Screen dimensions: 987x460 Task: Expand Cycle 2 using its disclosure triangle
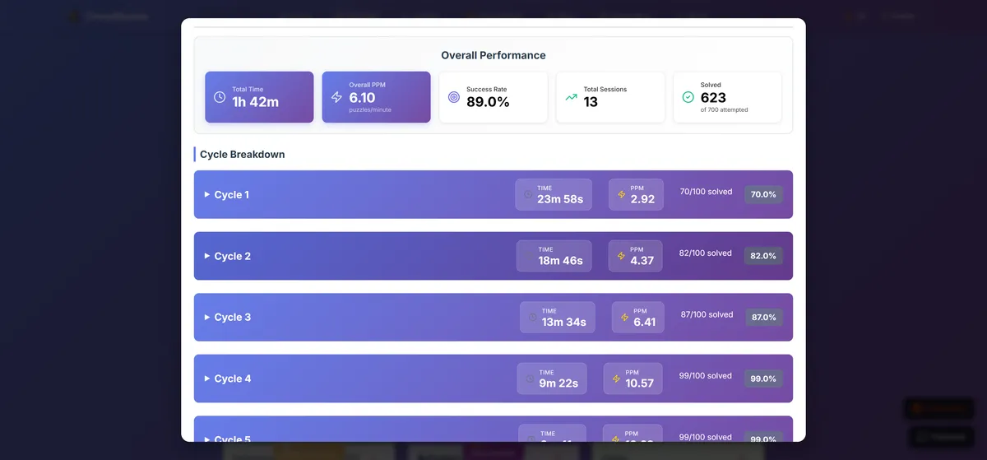(207, 256)
